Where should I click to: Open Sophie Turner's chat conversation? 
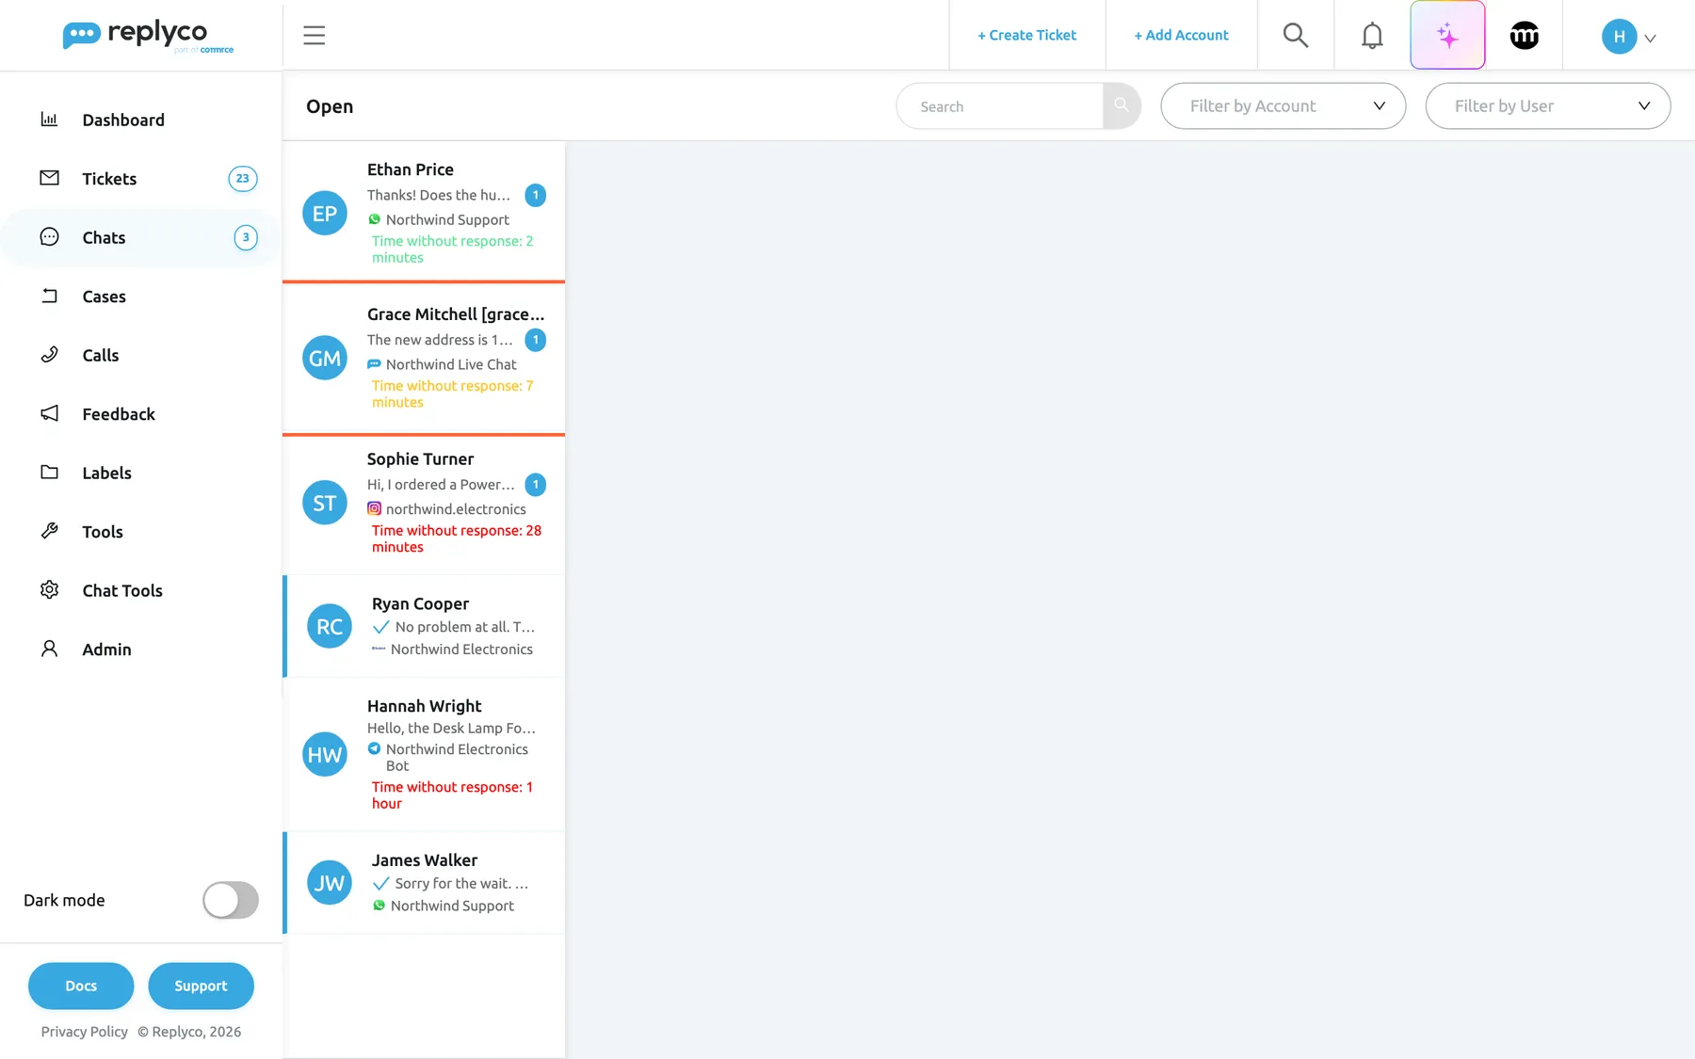coord(424,504)
